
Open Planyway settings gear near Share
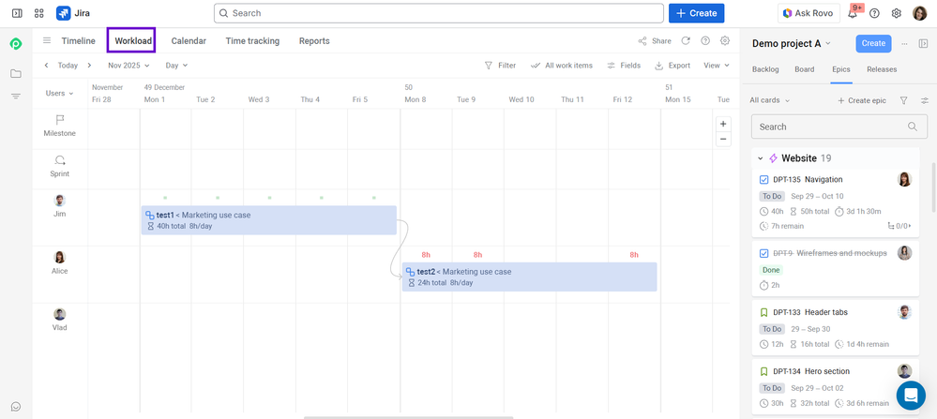pyautogui.click(x=725, y=40)
